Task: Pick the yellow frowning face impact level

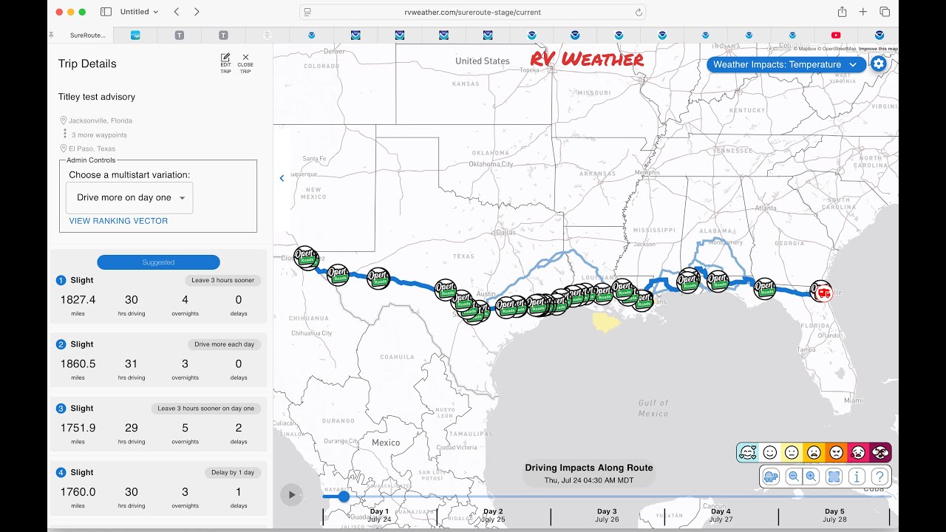Action: pyautogui.click(x=814, y=452)
